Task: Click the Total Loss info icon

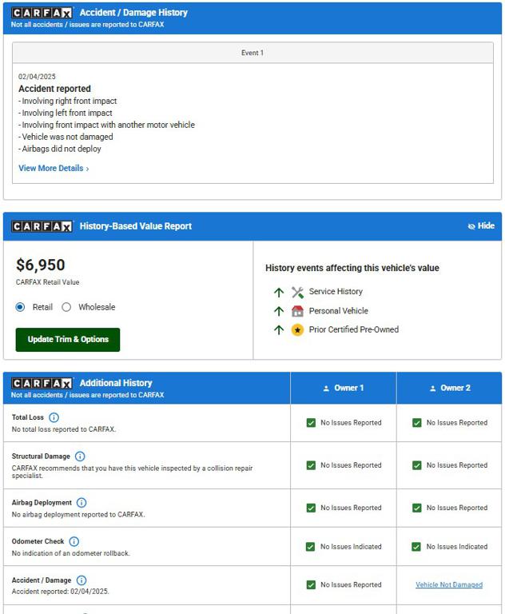Action: click(54, 417)
